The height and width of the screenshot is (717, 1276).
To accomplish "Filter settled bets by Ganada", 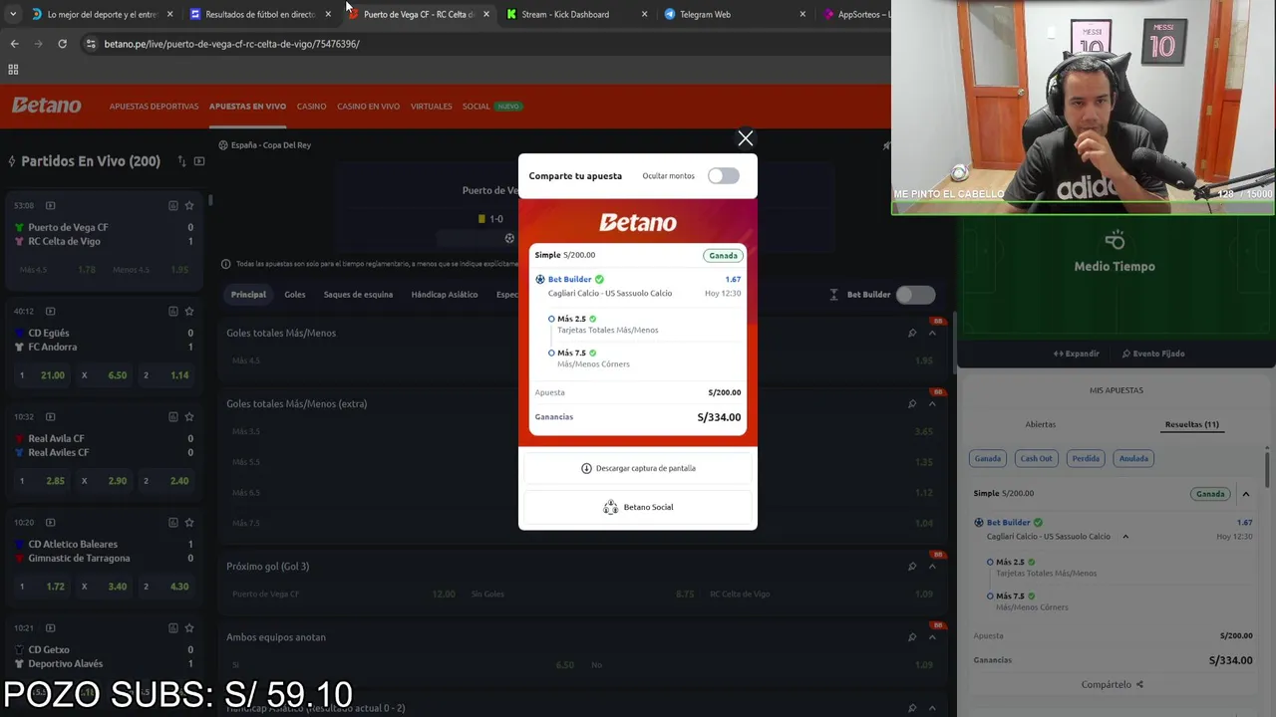I will point(988,459).
